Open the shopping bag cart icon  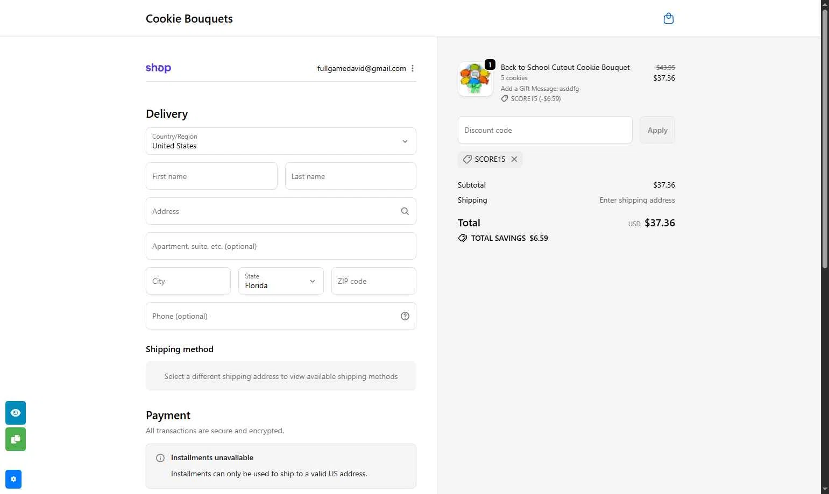[x=669, y=18]
